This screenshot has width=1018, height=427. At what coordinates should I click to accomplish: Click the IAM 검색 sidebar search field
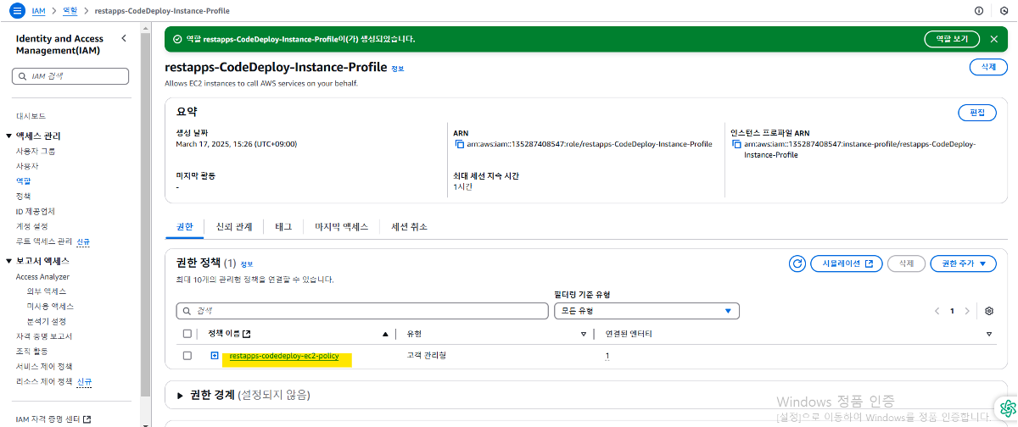pos(71,76)
